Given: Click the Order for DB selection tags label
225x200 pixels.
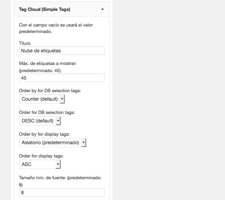Looking at the screenshot, I should point(47,112).
